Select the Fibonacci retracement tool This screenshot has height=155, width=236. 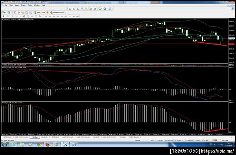tap(28, 16)
